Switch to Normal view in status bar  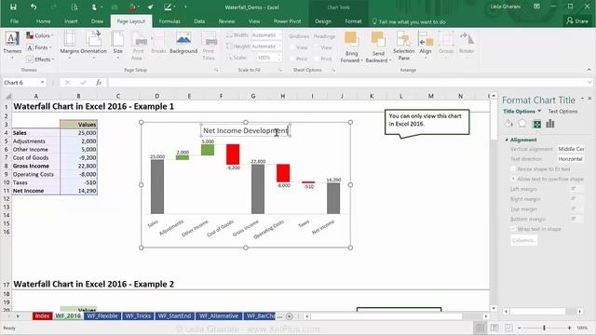481,328
